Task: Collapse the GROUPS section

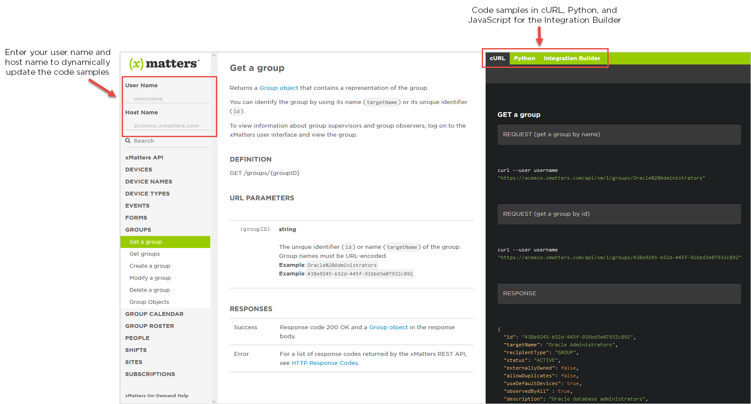Action: (x=138, y=230)
